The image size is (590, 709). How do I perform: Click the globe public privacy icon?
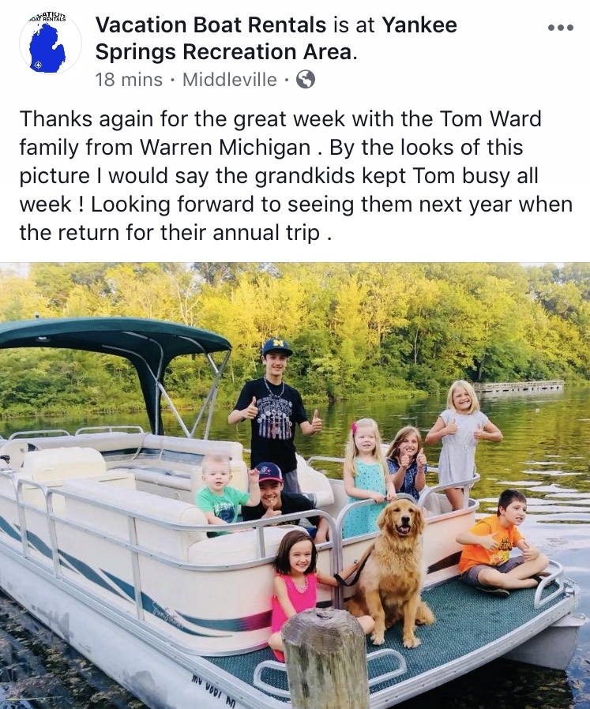pos(306,80)
